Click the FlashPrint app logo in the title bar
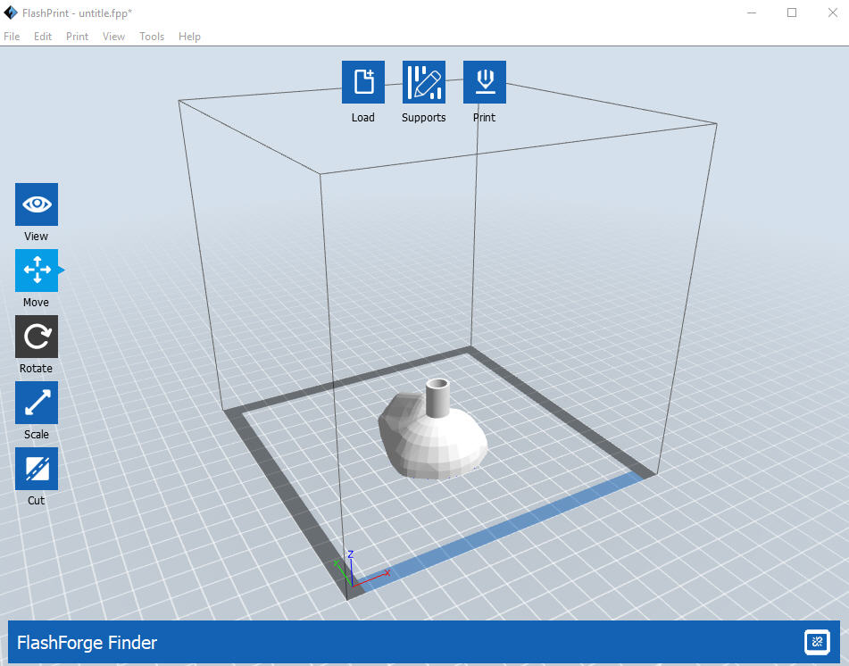 tap(11, 12)
